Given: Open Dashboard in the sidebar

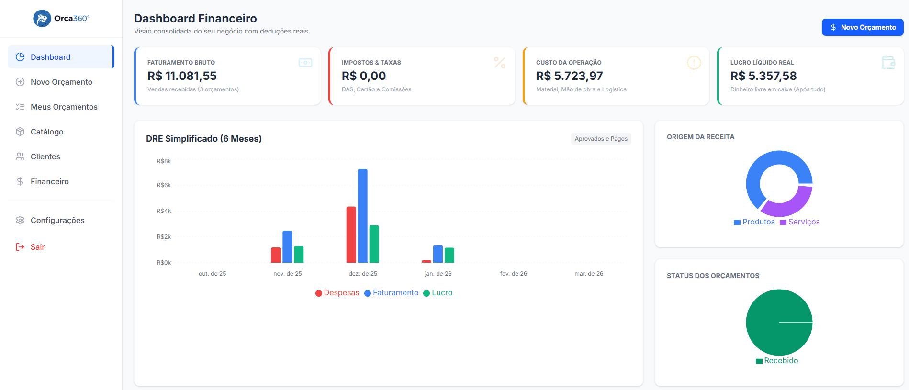Looking at the screenshot, I should pyautogui.click(x=61, y=57).
